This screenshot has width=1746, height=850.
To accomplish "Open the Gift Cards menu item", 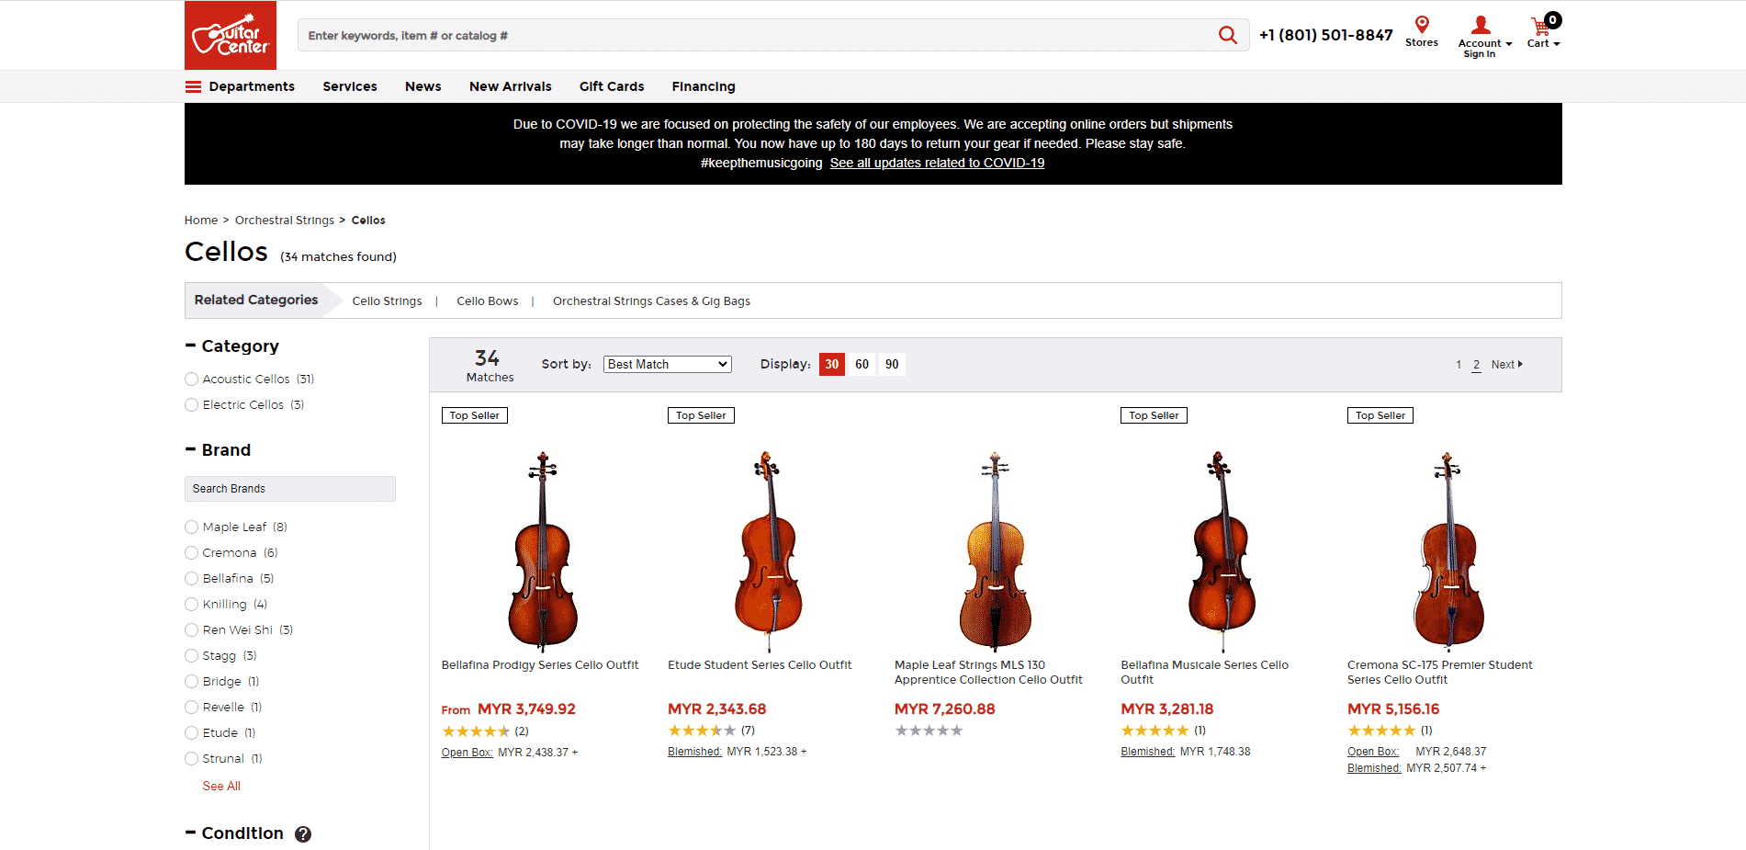I will (612, 86).
